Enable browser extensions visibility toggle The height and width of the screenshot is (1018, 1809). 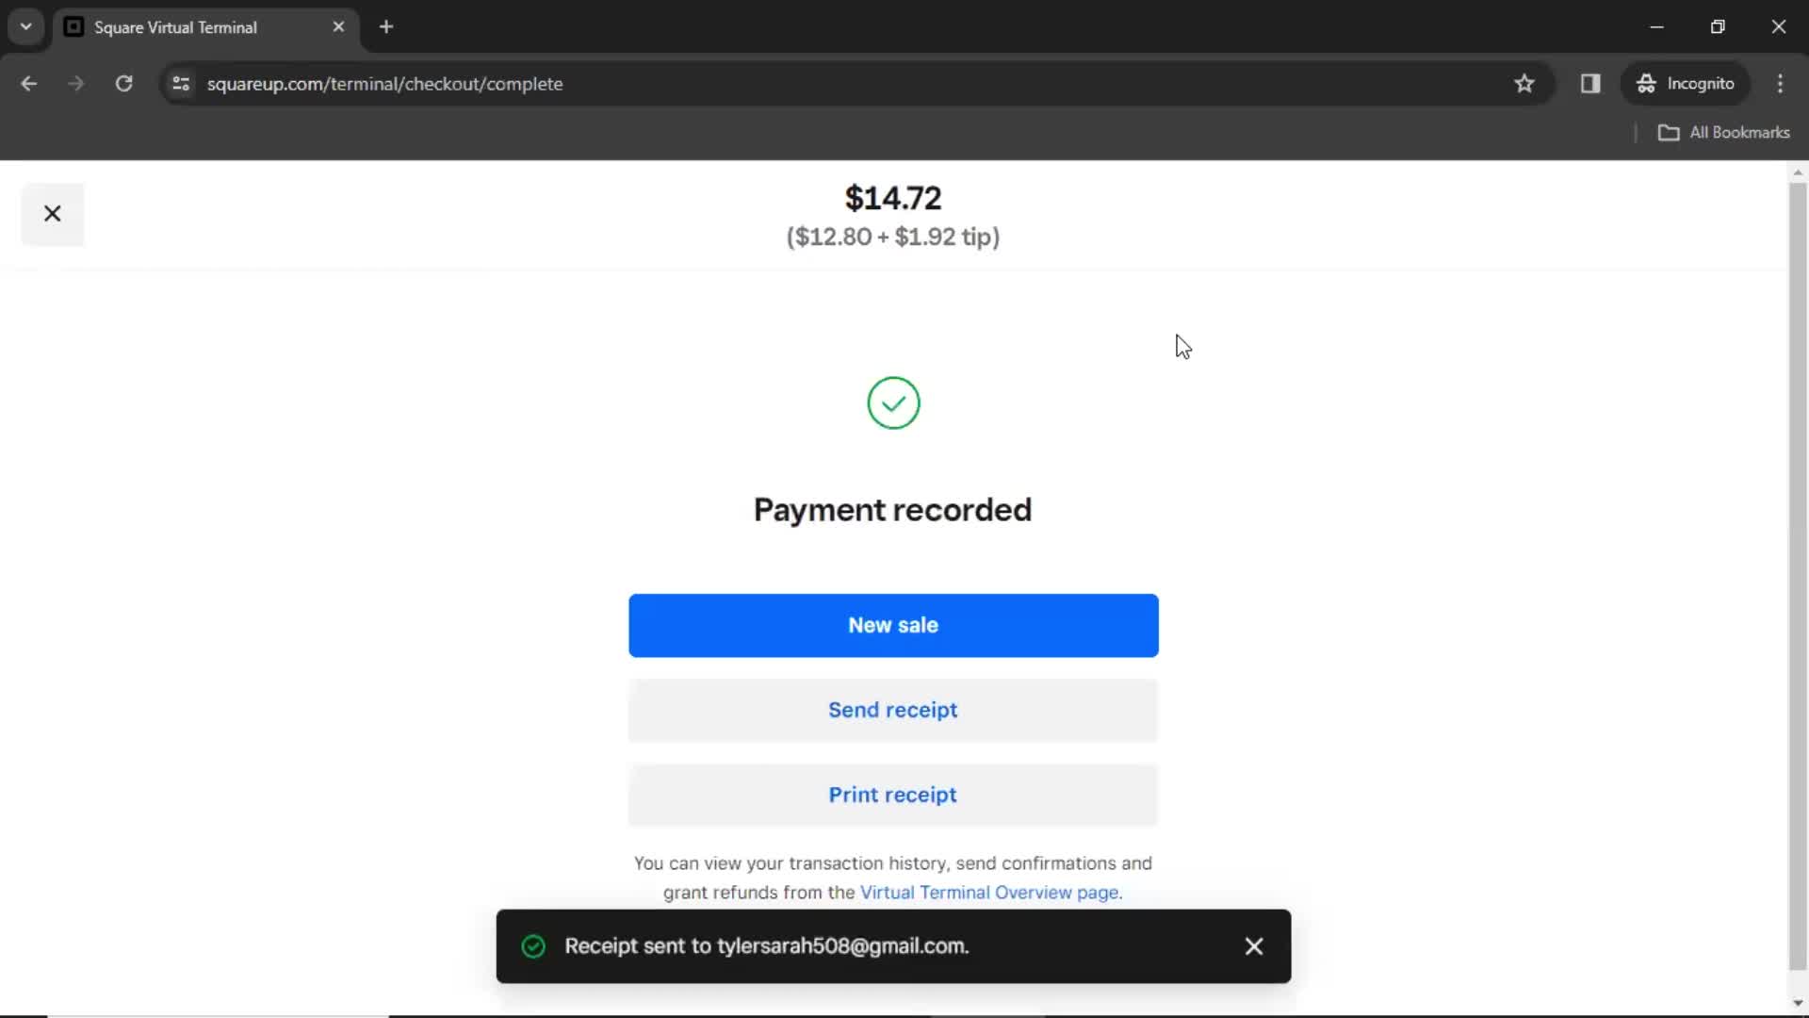pos(1590,83)
